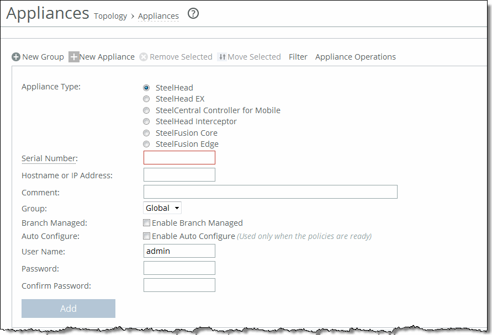Click the Remove Selected x icon
The image size is (492, 335).
click(x=144, y=57)
